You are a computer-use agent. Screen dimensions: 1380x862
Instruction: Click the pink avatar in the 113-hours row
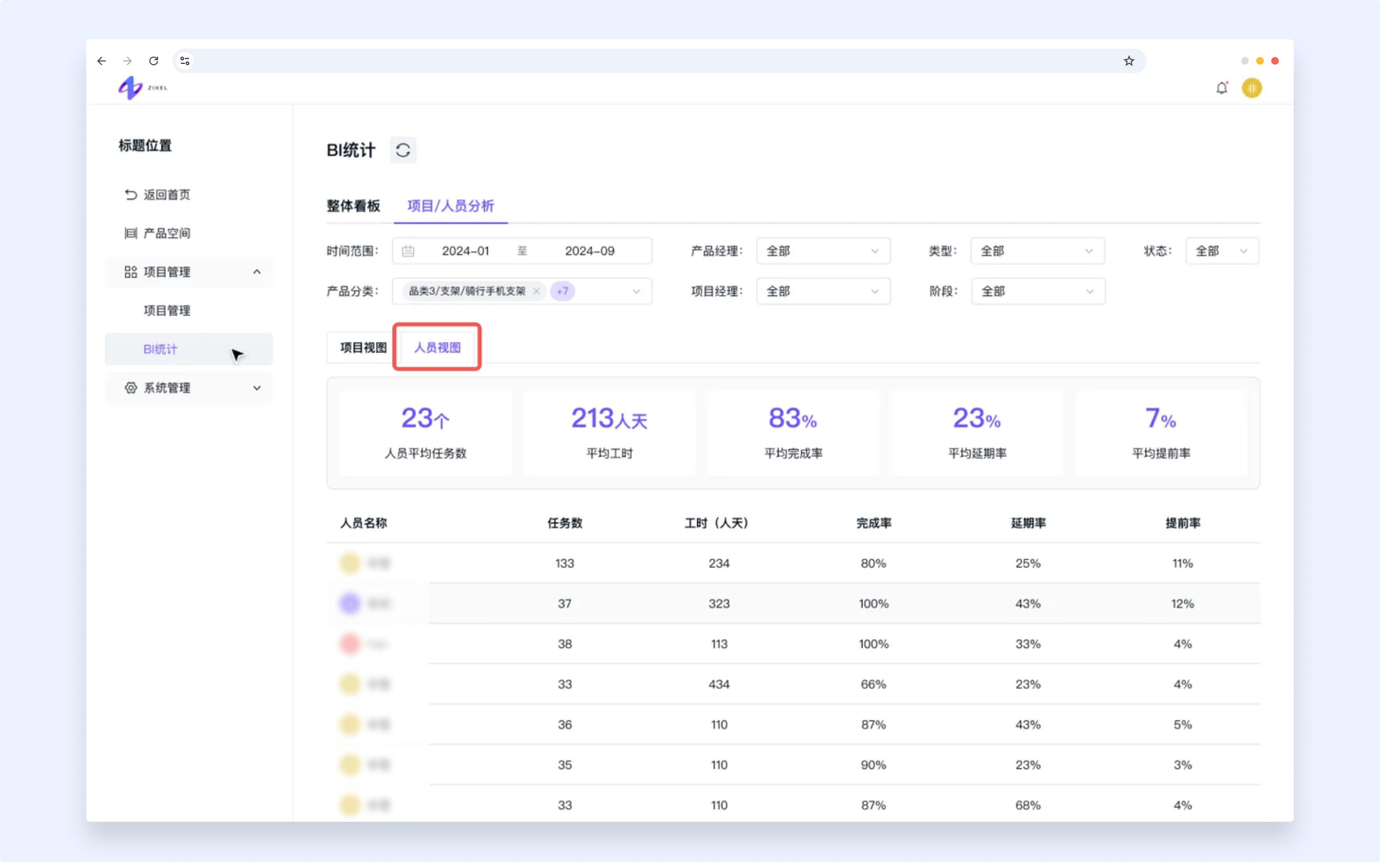(350, 644)
